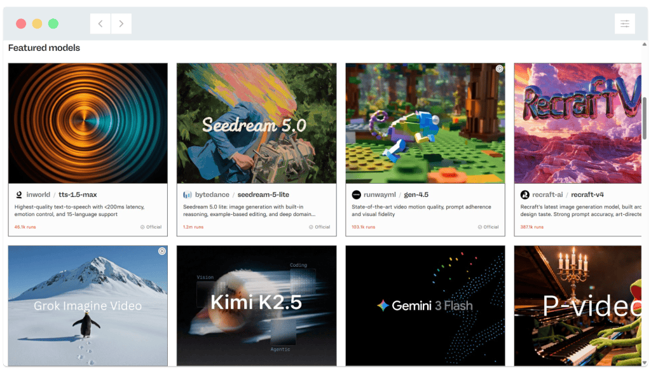Open the Gemini 3 Flash thumbnail

point(425,306)
